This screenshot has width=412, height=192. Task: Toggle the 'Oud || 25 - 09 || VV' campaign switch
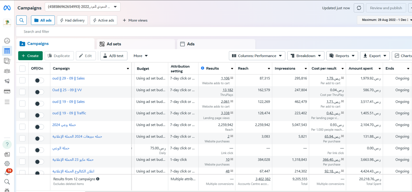39,92
